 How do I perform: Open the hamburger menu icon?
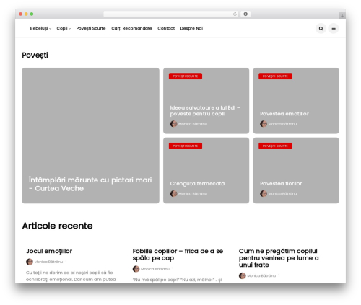pos(334,28)
